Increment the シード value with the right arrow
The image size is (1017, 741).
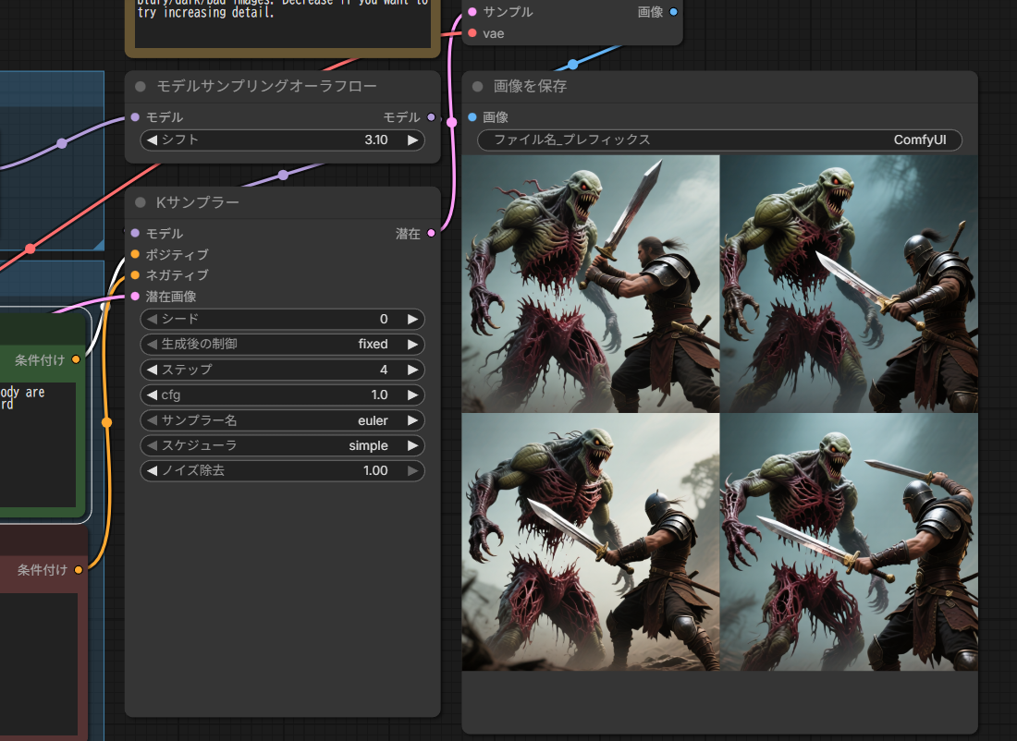coord(412,319)
